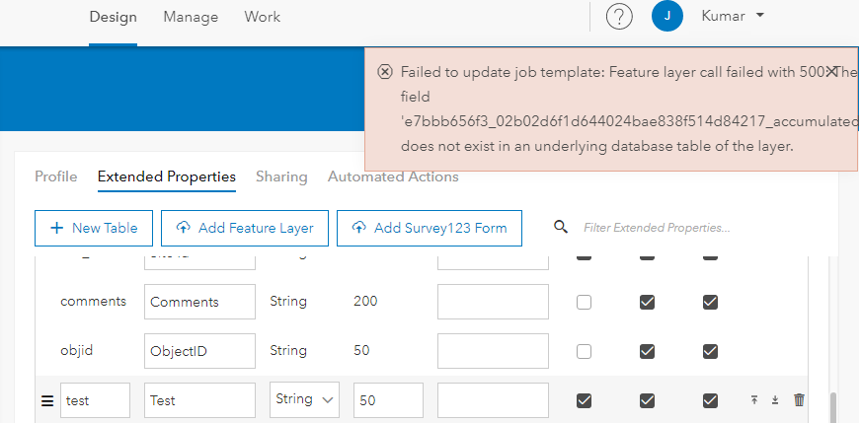Check first checkbox in objid row
The image size is (861, 423).
[584, 351]
